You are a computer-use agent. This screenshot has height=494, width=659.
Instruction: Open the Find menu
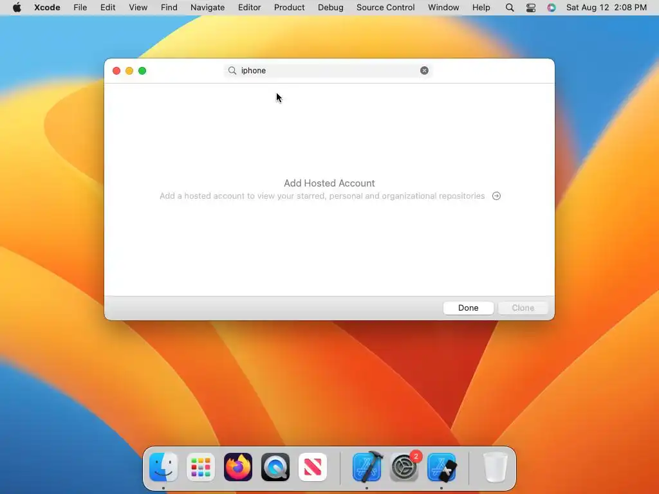coord(169,8)
